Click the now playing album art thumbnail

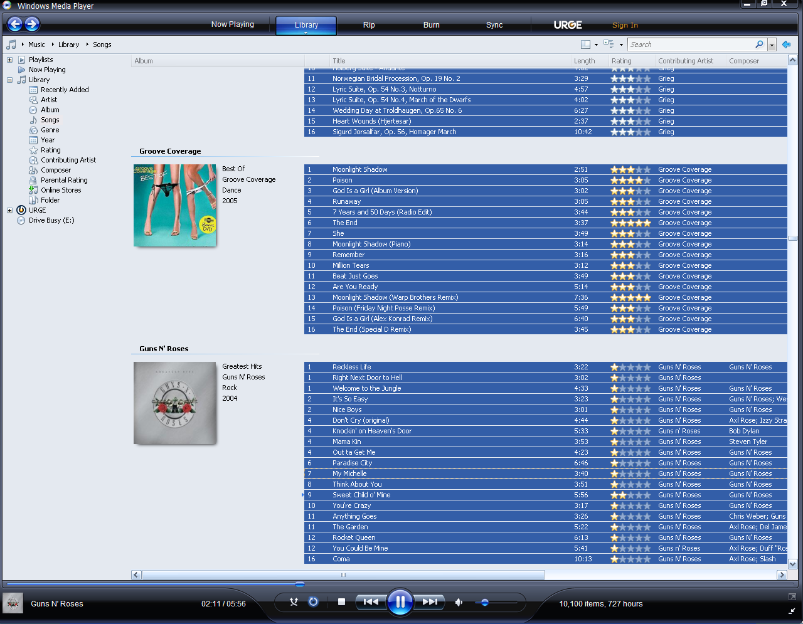coord(13,603)
